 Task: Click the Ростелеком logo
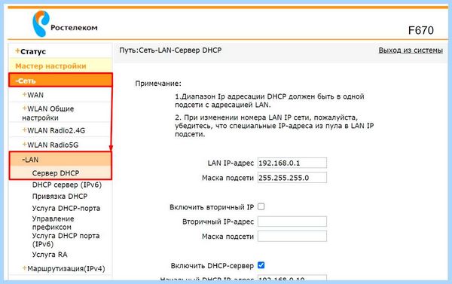tap(65, 24)
